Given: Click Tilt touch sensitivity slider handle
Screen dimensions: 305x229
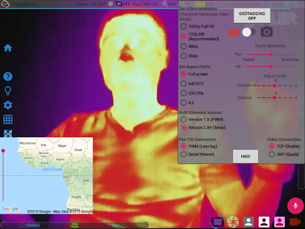Looking at the screenshot, I should pos(271,67).
